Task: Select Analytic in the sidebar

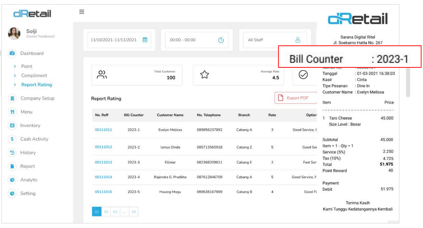Action: pyautogui.click(x=29, y=180)
